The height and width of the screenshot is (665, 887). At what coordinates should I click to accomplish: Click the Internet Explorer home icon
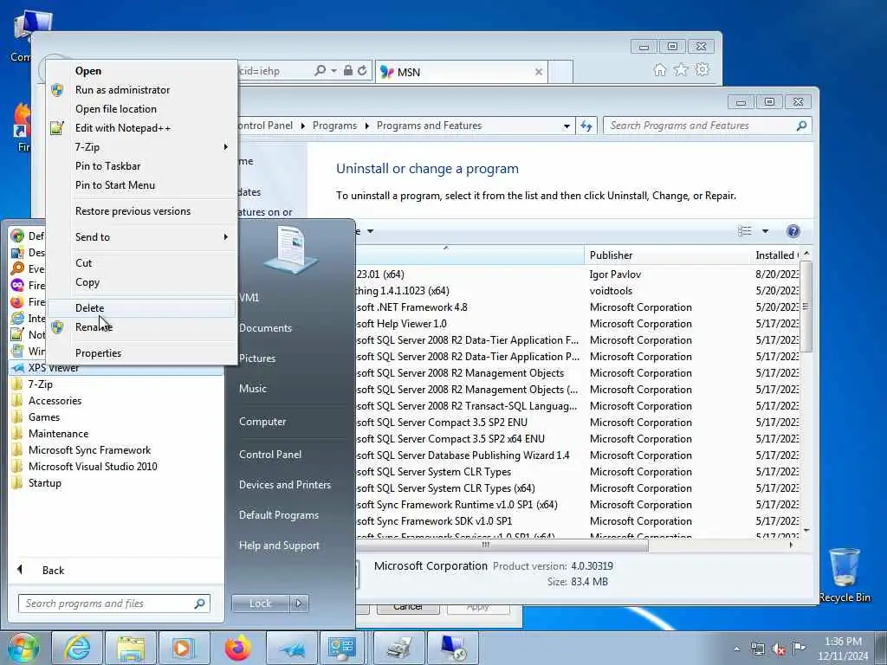(x=659, y=70)
